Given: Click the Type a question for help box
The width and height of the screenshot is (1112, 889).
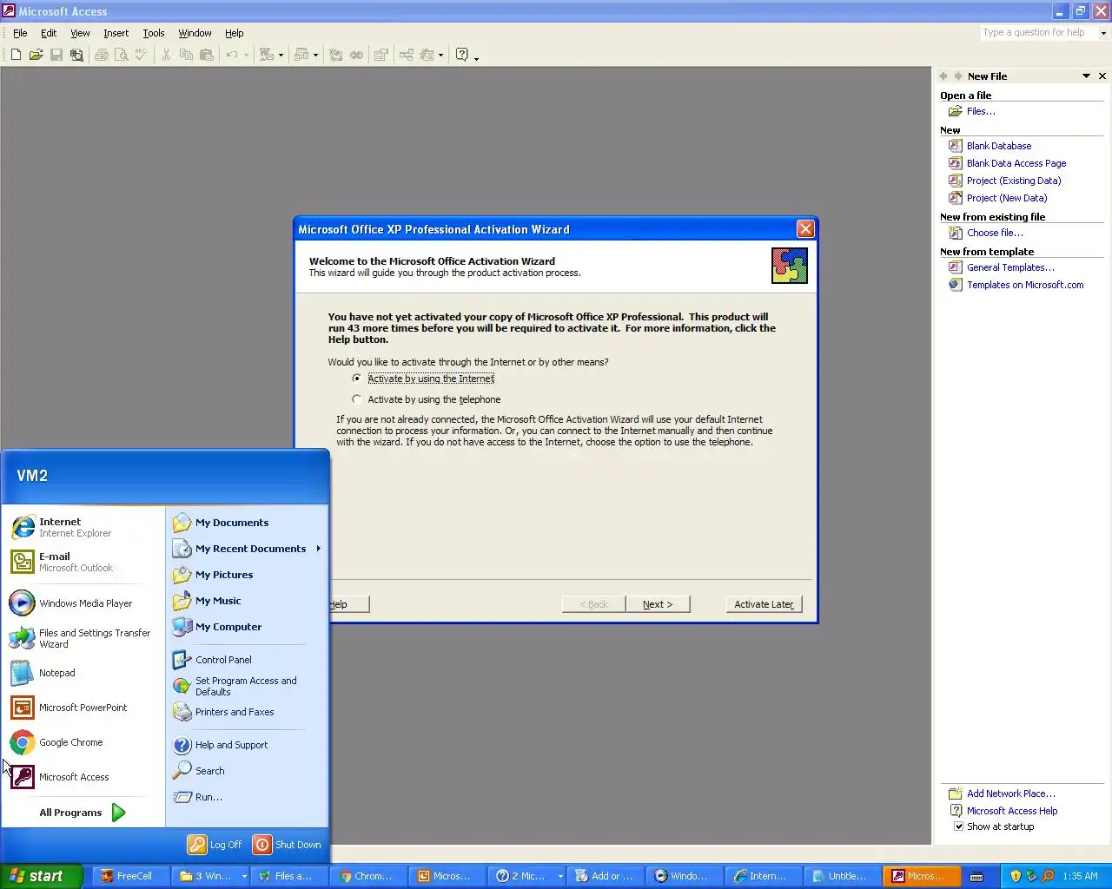Looking at the screenshot, I should click(1038, 33).
